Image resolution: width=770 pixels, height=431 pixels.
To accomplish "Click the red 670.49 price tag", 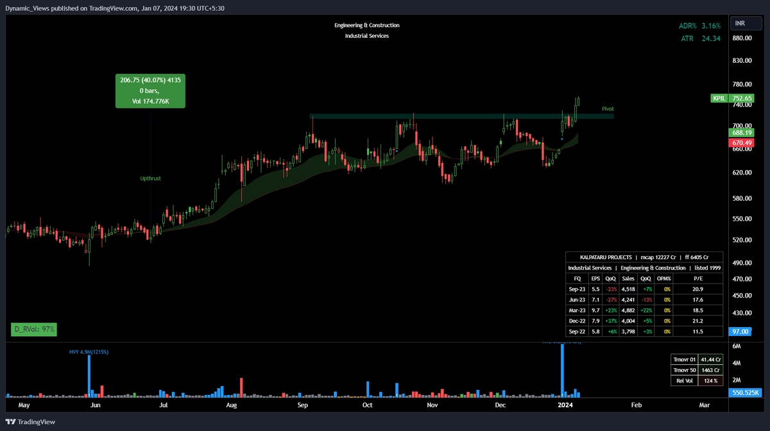I will 742,142.
